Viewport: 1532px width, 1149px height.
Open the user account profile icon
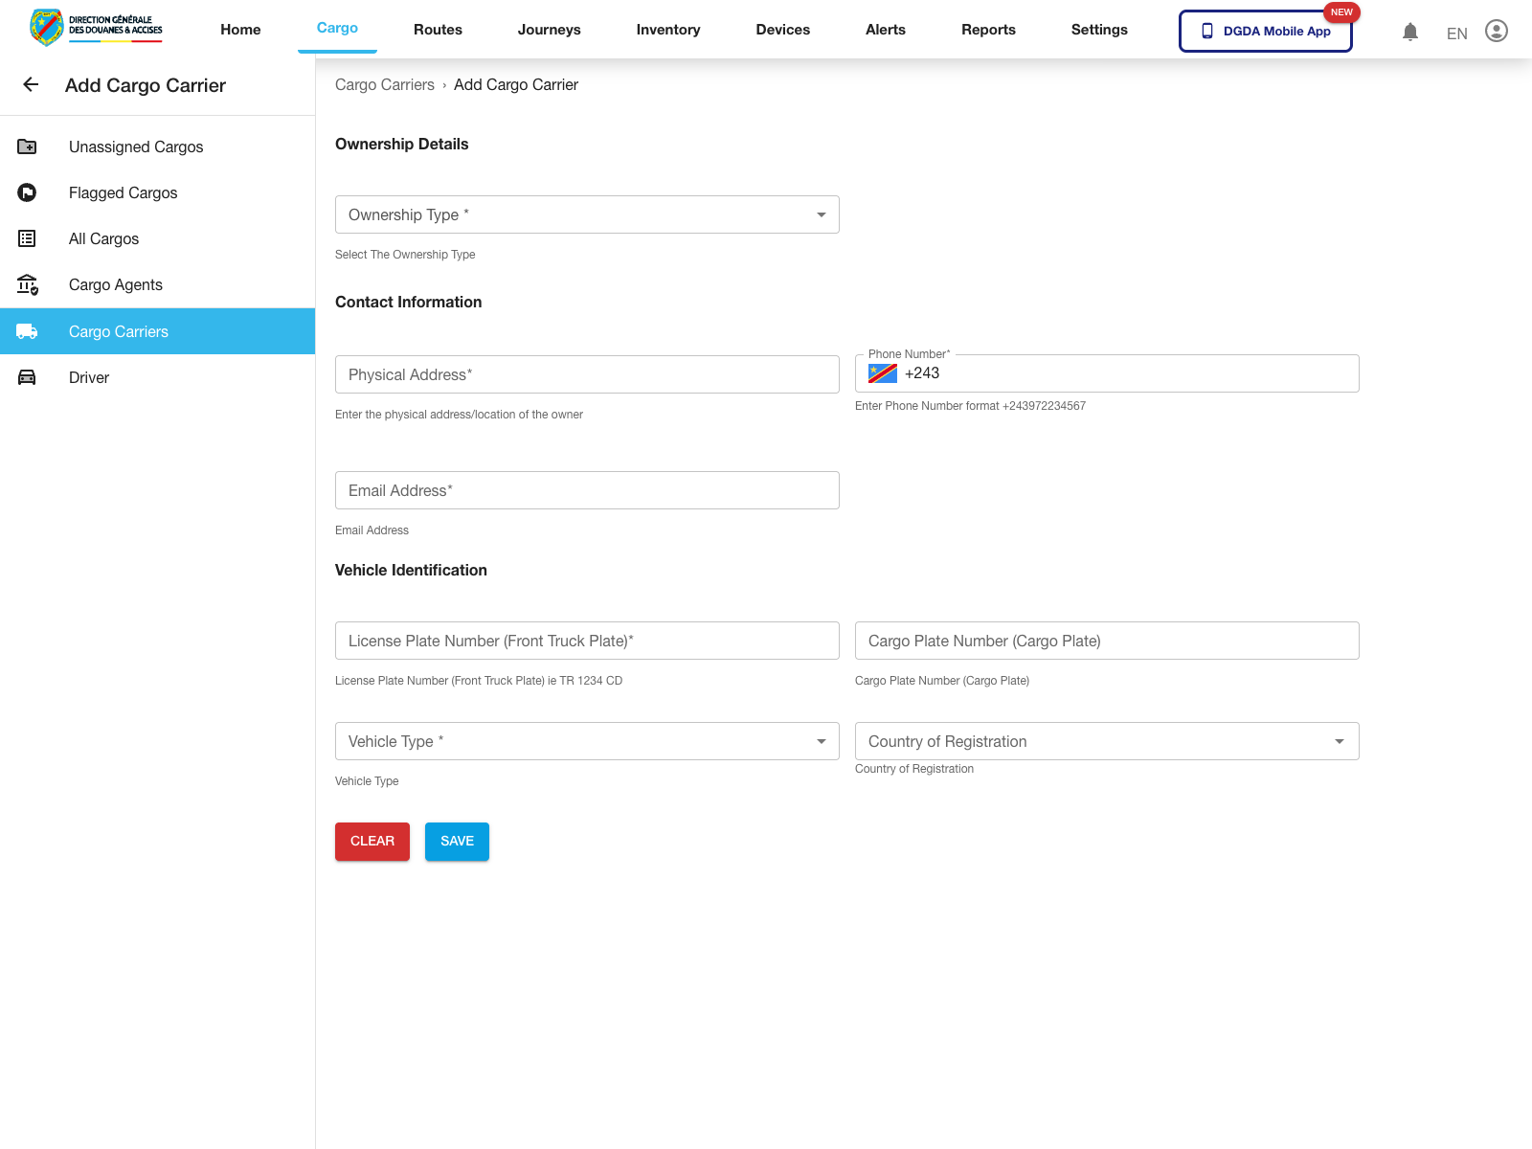tap(1496, 31)
